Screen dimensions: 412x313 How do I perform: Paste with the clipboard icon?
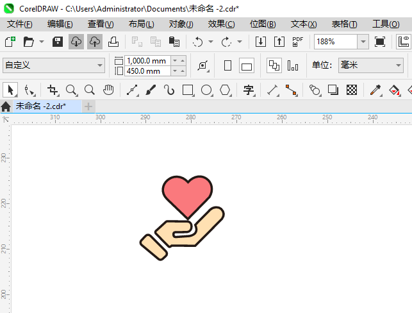(174, 42)
